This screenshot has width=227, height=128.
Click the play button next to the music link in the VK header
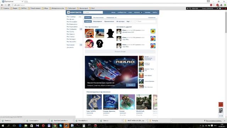pos(142,12)
